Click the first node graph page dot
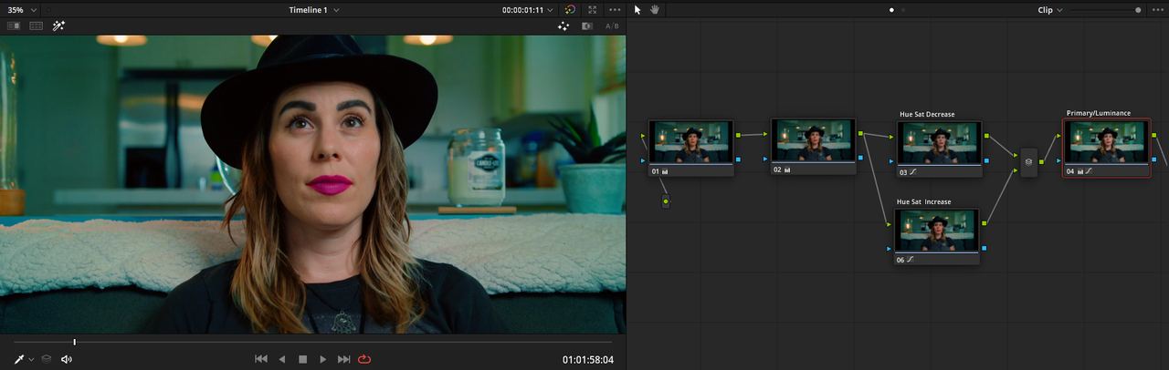The height and width of the screenshot is (370, 1169). click(892, 10)
